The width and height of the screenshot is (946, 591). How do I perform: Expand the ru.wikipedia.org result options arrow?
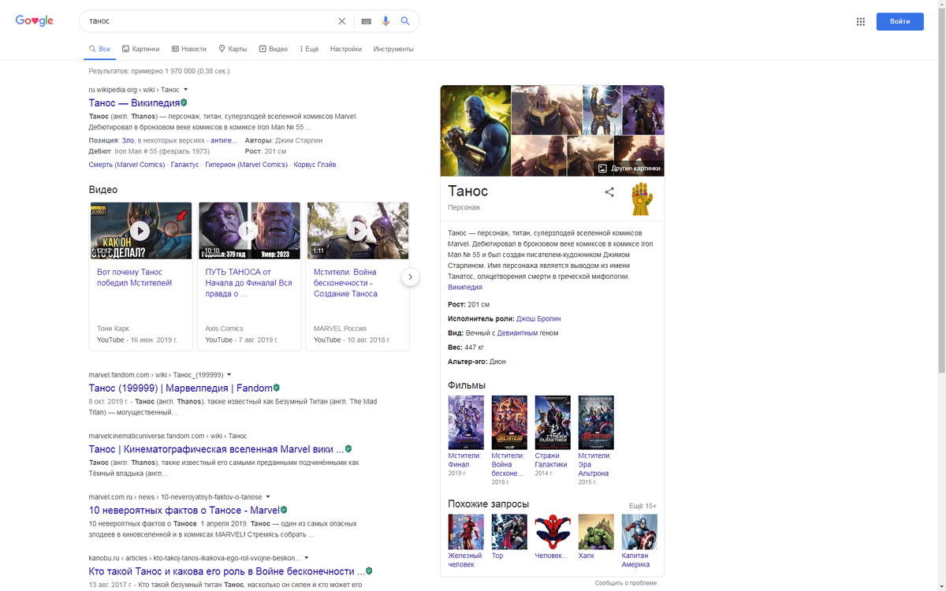point(186,90)
